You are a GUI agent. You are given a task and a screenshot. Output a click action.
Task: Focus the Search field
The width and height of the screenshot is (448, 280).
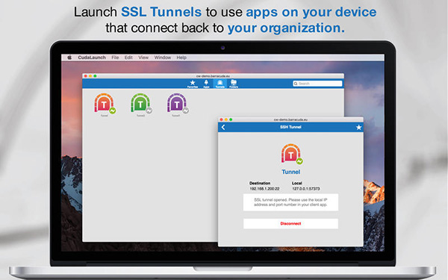coord(317,84)
